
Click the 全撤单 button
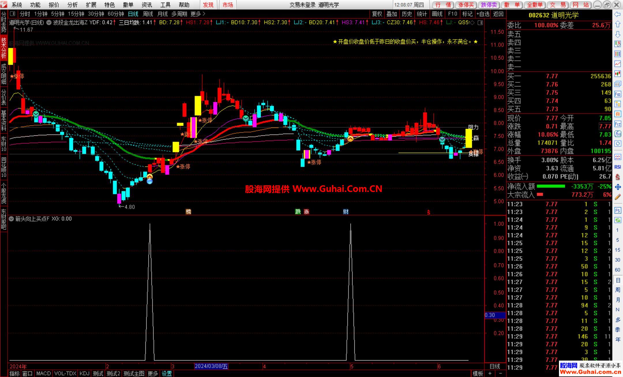coord(534,5)
